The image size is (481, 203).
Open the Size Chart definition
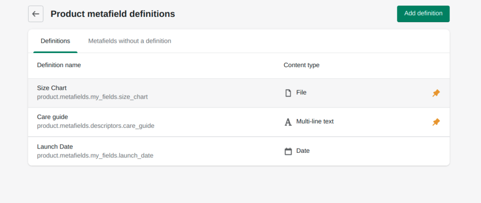[52, 88]
